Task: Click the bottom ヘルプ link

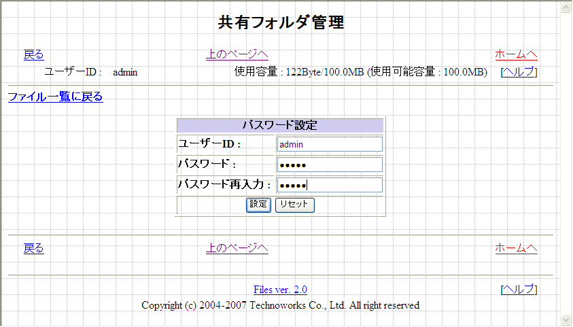Action: pos(519,290)
